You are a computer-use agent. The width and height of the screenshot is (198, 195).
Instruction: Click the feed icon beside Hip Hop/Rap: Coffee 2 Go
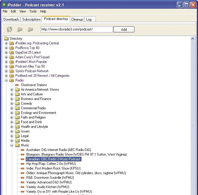coord(23,164)
